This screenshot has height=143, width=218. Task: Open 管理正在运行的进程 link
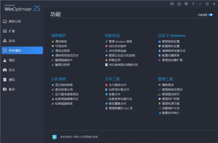coord(122,55)
